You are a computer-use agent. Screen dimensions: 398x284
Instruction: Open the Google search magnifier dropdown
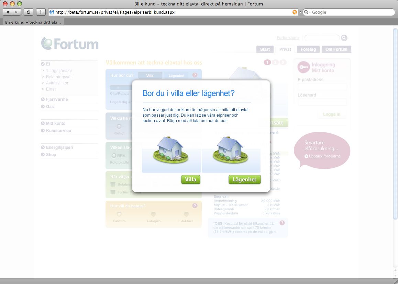coord(307,12)
